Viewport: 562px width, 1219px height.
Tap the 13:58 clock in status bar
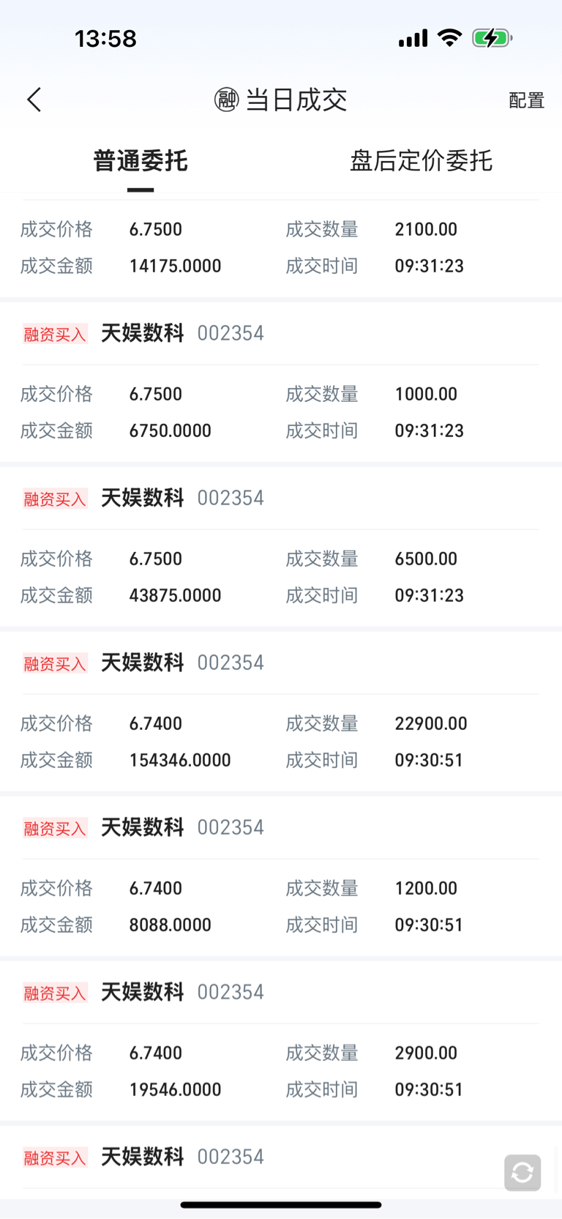tap(105, 38)
